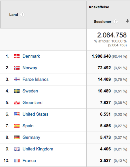Sort by the Sessioner column header
Image resolution: width=130 pixels, height=167 pixels.
pyautogui.click(x=103, y=22)
